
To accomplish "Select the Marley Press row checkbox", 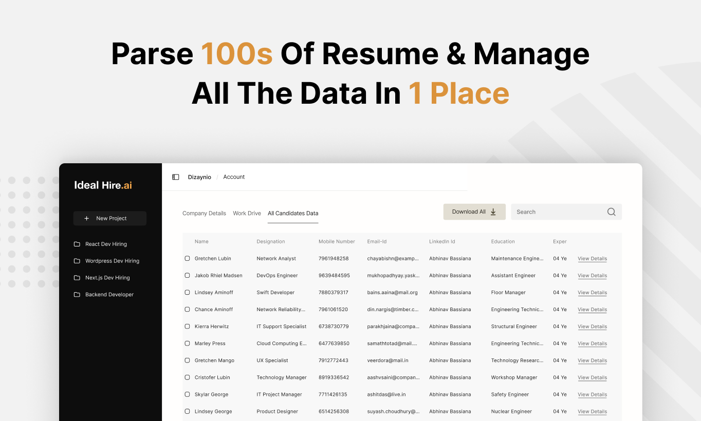I will point(187,343).
